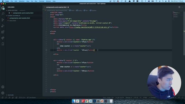Viewport: 185px width, 104px height.
Task: Split the editor to the right
Action: click(179, 7)
